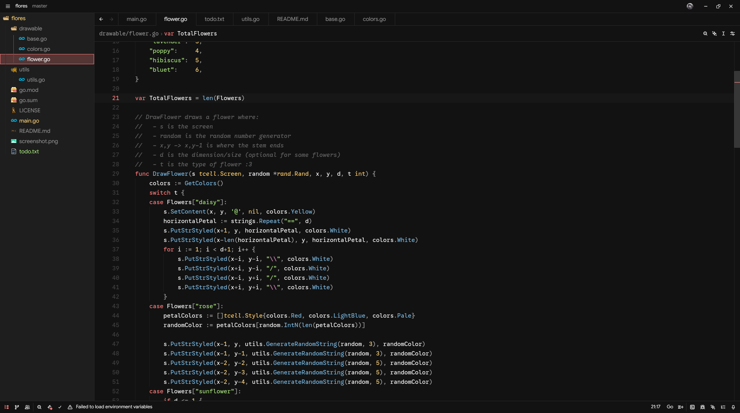Select the flower.go tab
740x413 pixels.
(176, 19)
